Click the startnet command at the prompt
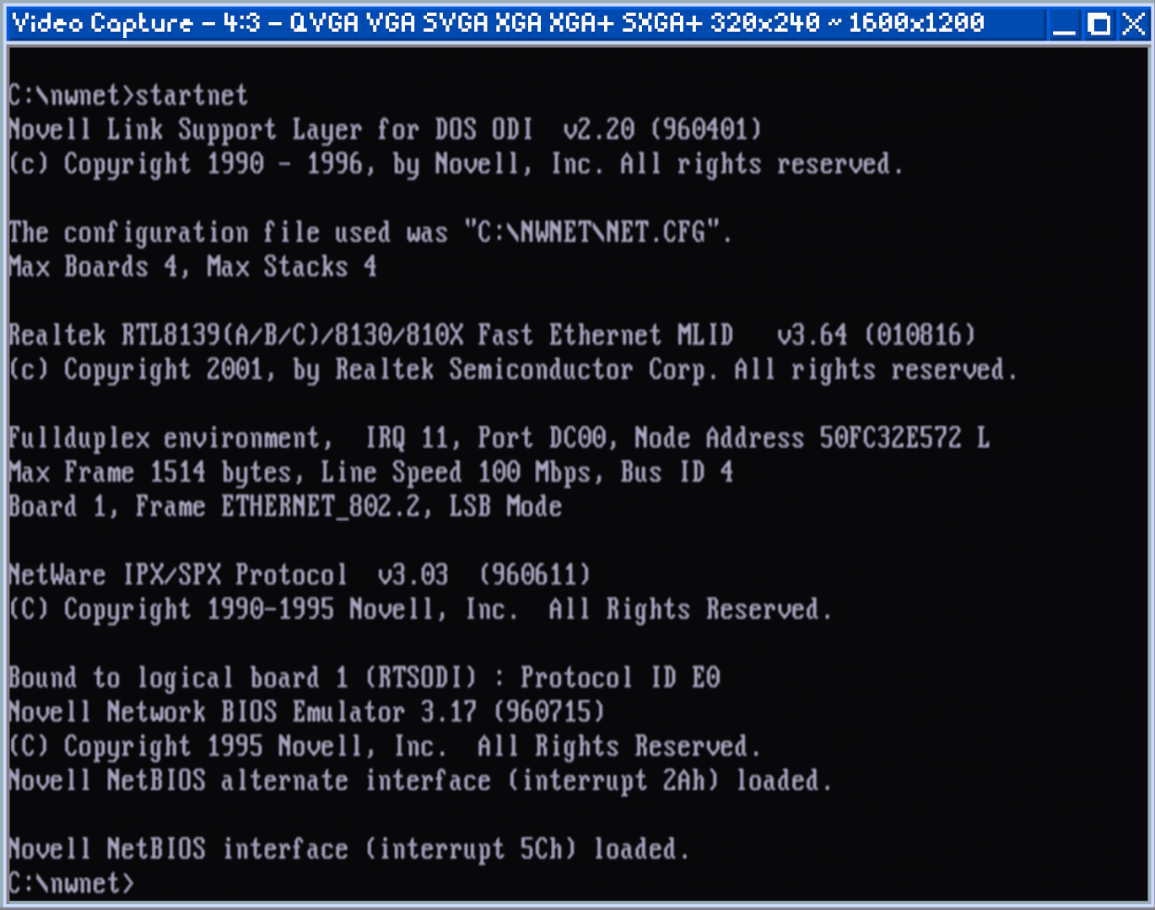 192,95
